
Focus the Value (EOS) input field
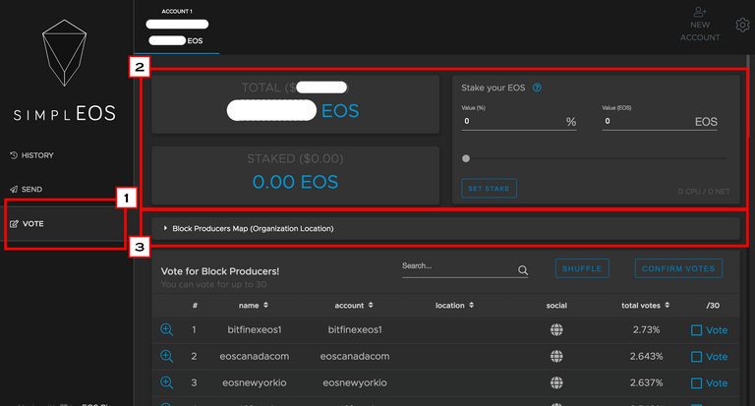[x=660, y=121]
